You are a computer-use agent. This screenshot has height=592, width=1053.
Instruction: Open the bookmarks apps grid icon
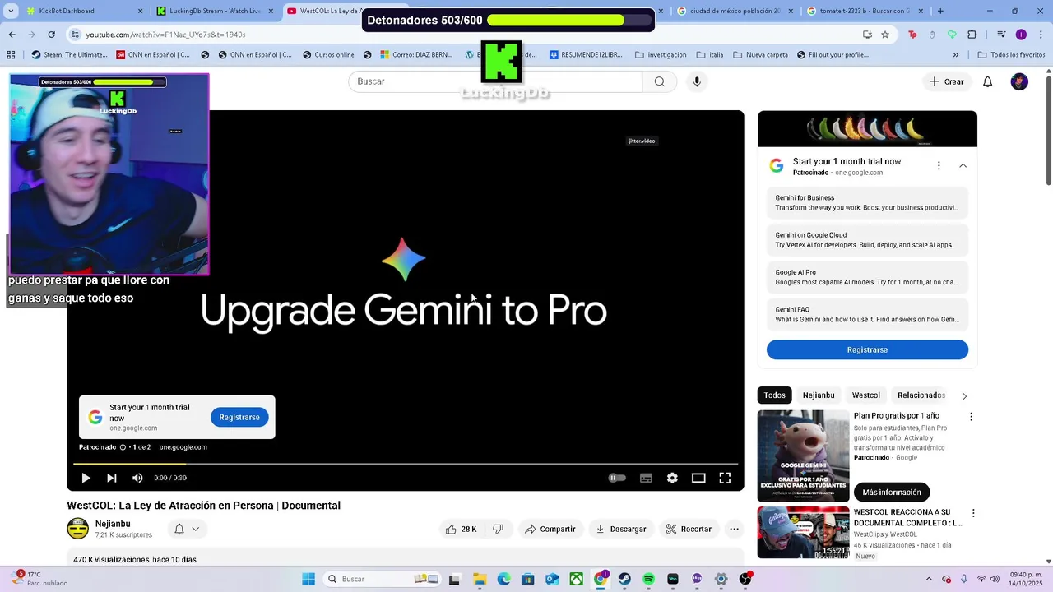click(x=11, y=55)
